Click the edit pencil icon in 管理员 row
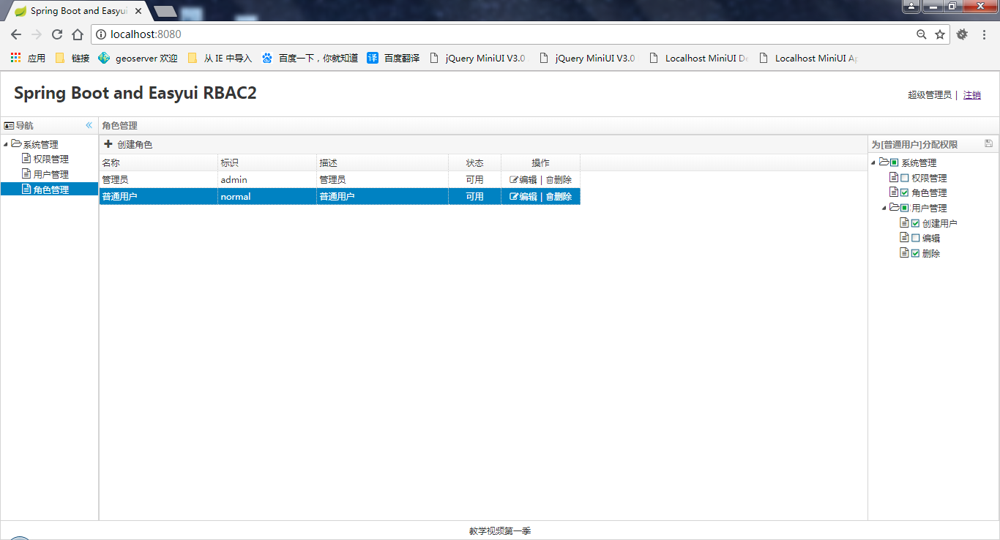 [x=514, y=179]
